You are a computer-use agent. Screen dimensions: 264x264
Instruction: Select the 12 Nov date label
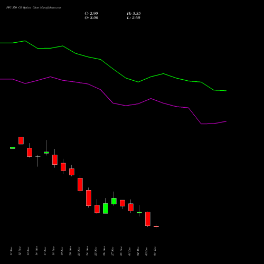pyautogui.click(x=20, y=251)
